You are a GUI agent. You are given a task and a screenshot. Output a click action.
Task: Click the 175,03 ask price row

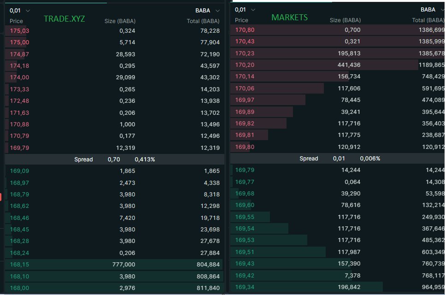[x=19, y=31]
